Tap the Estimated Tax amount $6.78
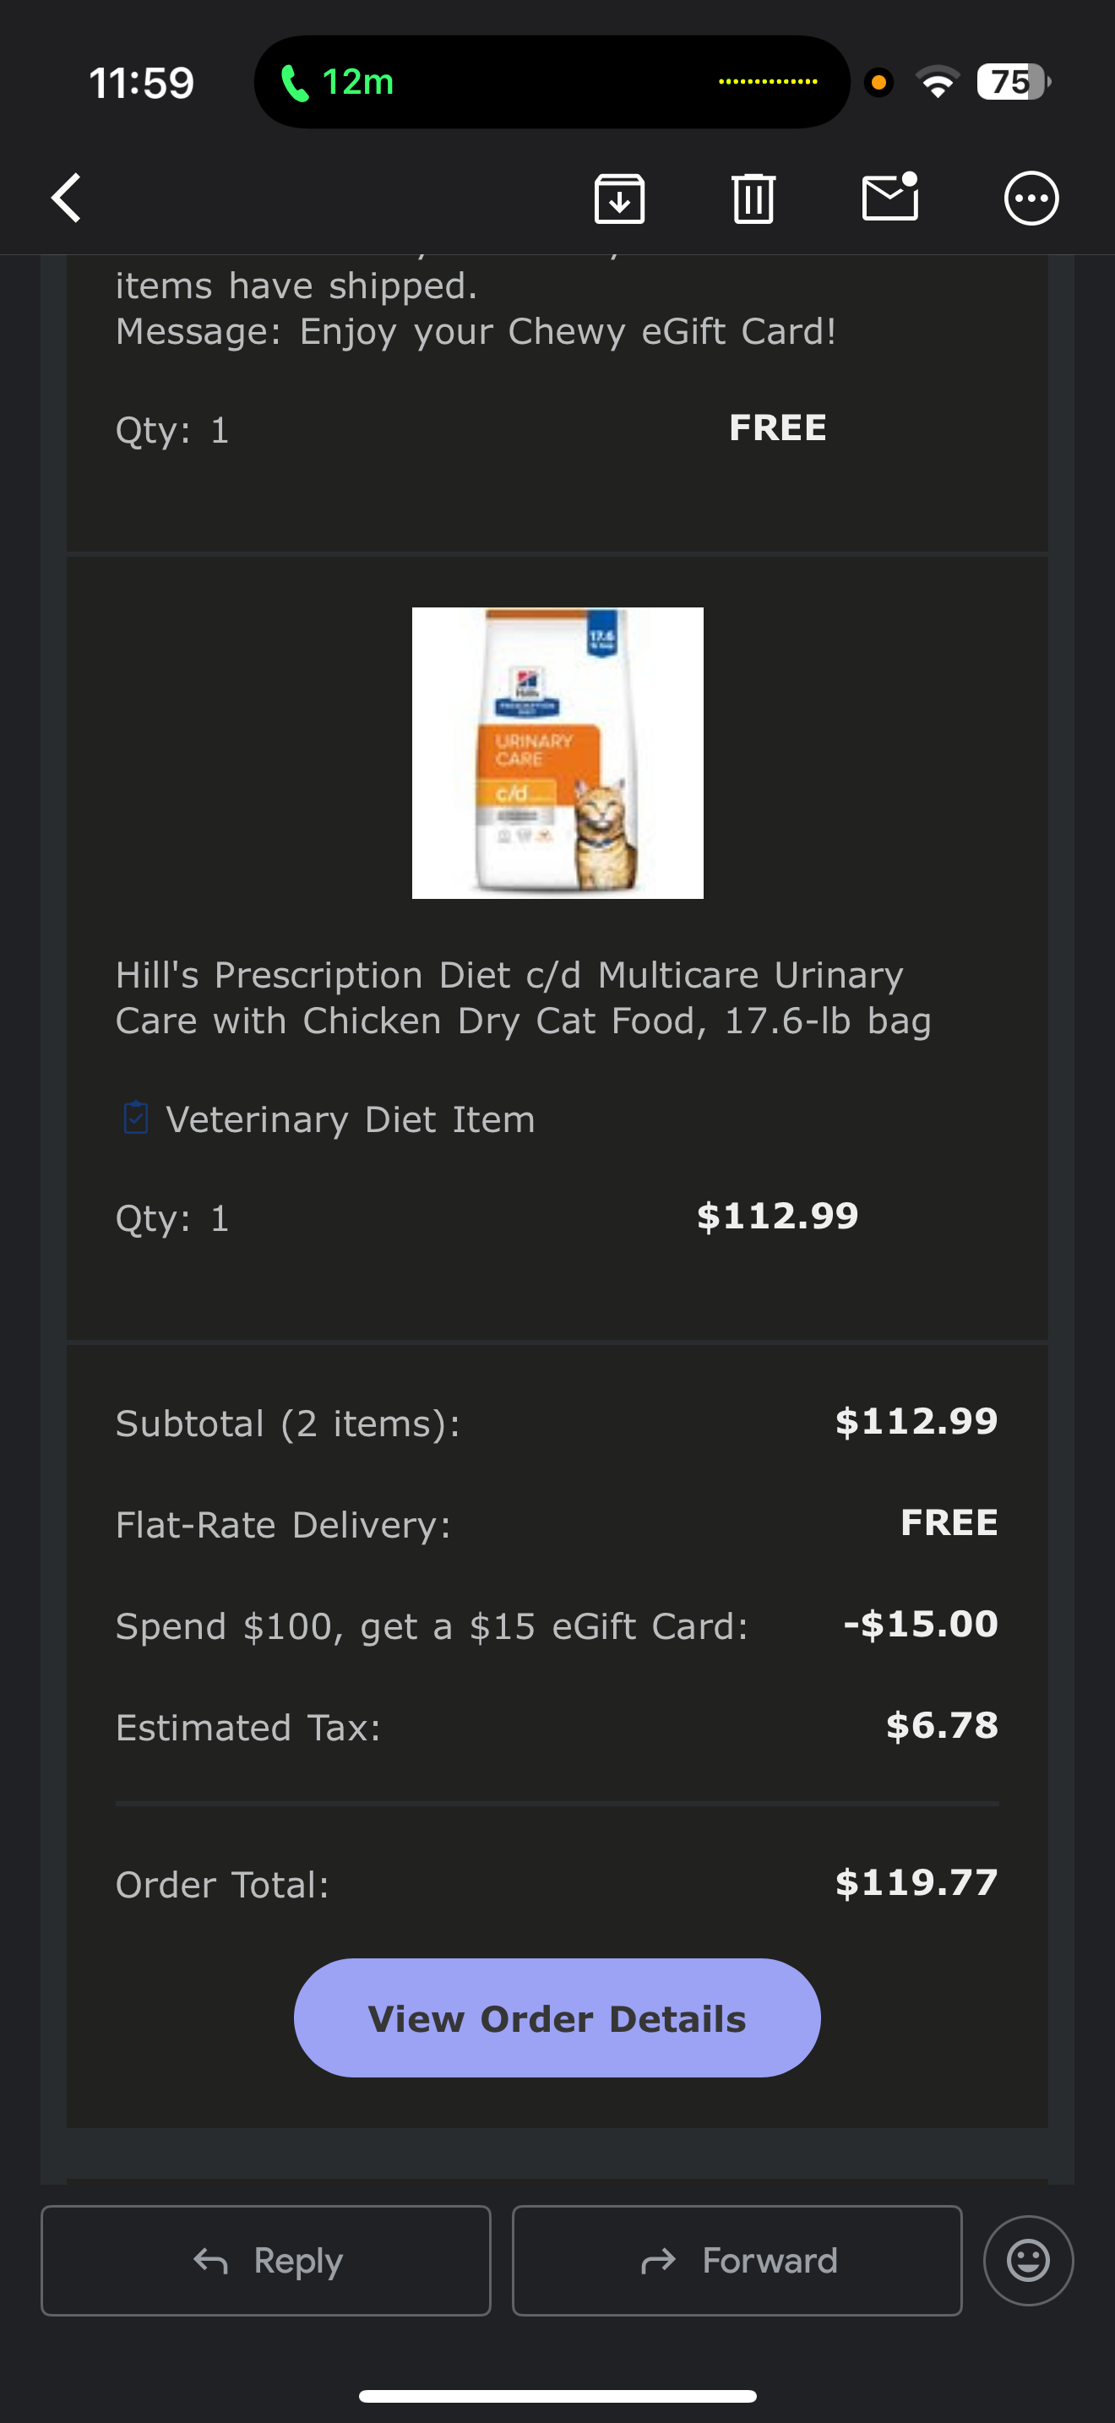Screen dimensions: 1115x2423 tap(941, 1725)
